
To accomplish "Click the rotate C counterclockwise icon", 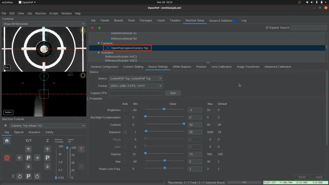I will click(20, 176).
